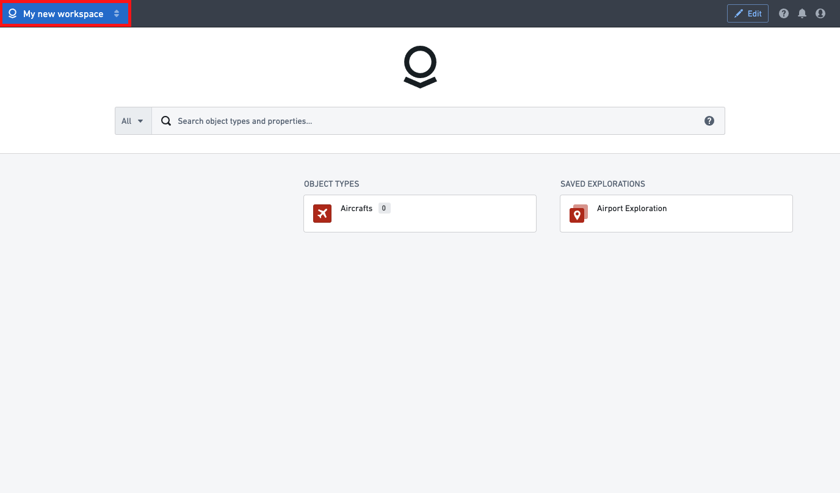This screenshot has height=493, width=840.
Task: Click the Edit button
Action: coord(747,13)
